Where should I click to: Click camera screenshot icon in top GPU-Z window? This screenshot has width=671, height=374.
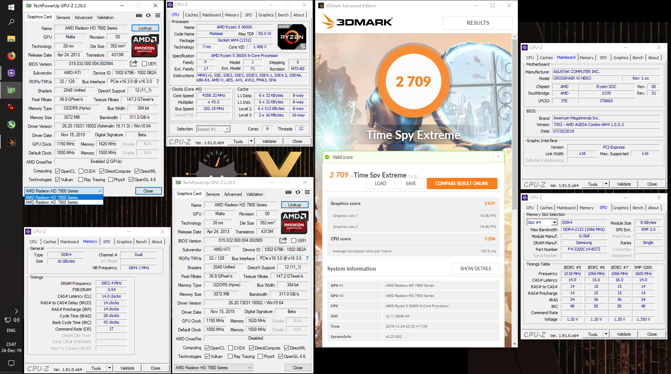pyautogui.click(x=139, y=16)
